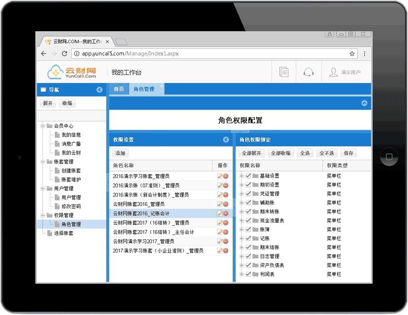This screenshot has width=408, height=315.
Task: Bookmark page using the star icon
Action: [352, 53]
